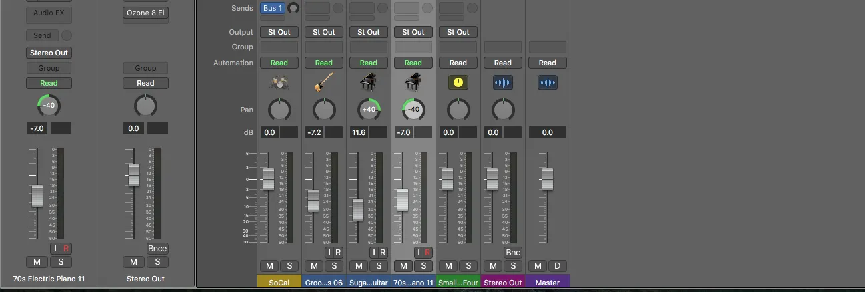The image size is (865, 292).
Task: Solo the Suga...uitar channel
Action: coord(379,266)
